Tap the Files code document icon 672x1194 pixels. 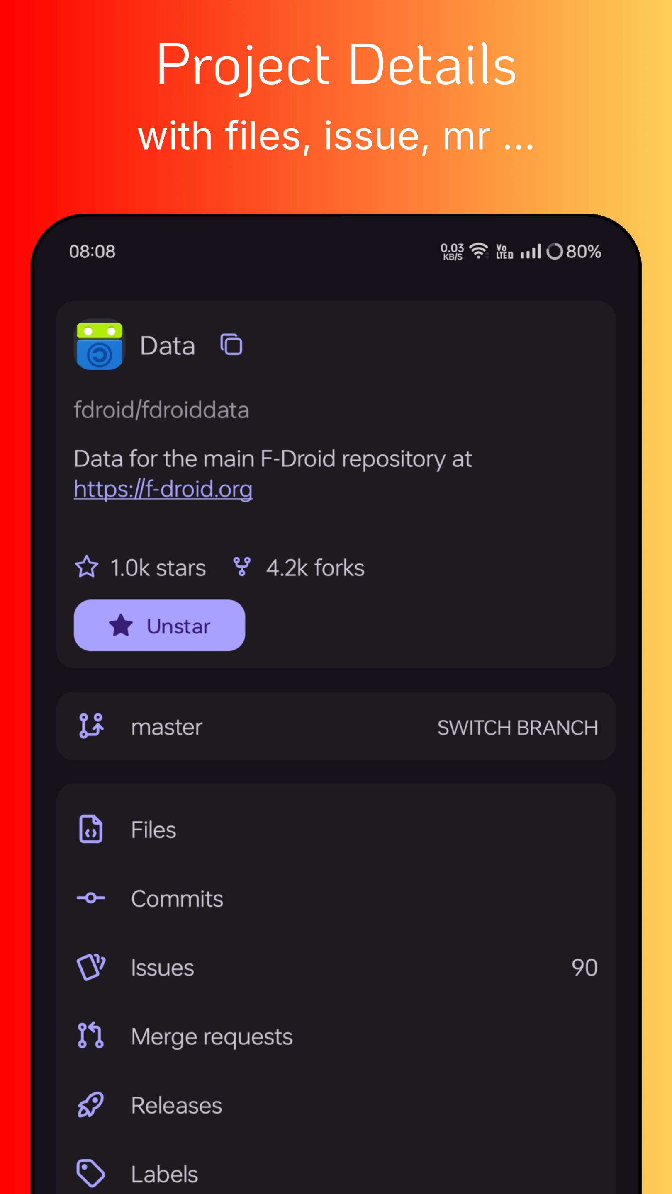[91, 829]
